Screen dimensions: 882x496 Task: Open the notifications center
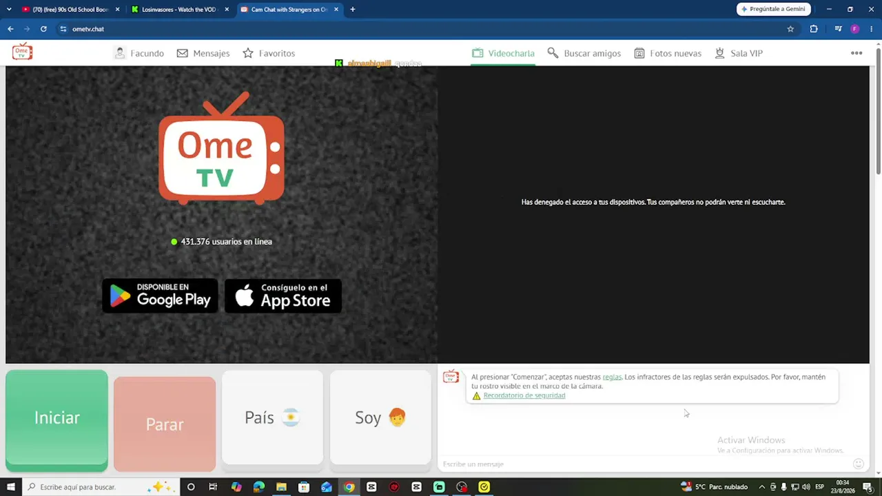point(868,487)
